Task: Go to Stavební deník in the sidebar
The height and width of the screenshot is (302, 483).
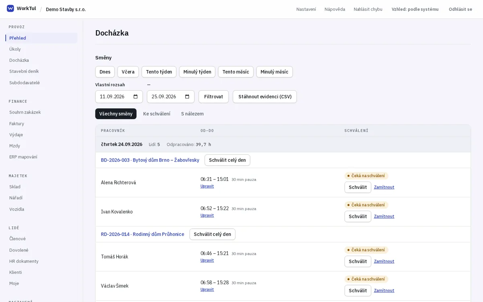Action: tap(41, 71)
